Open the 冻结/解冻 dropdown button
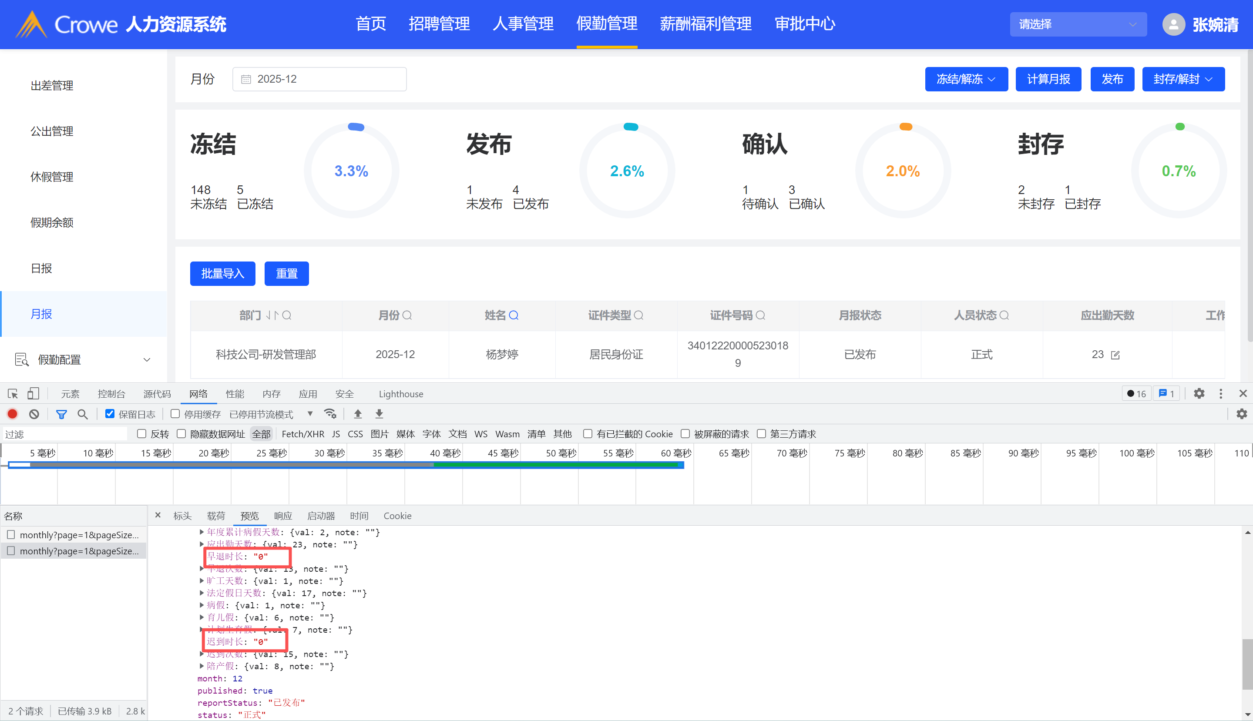The image size is (1253, 721). pyautogui.click(x=966, y=79)
